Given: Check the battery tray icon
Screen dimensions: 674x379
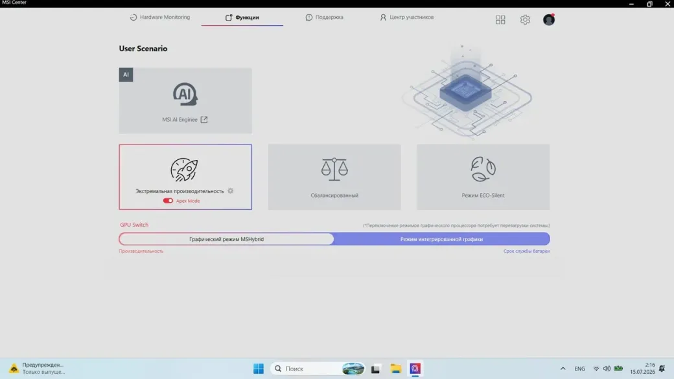Looking at the screenshot, I should (x=618, y=368).
